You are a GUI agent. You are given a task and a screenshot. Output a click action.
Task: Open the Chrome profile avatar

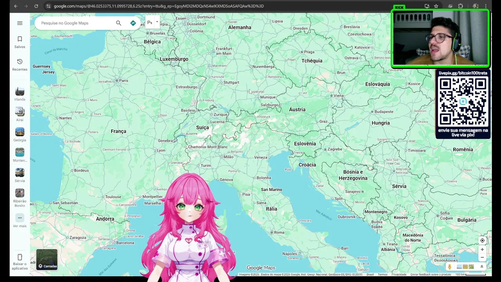(476, 6)
